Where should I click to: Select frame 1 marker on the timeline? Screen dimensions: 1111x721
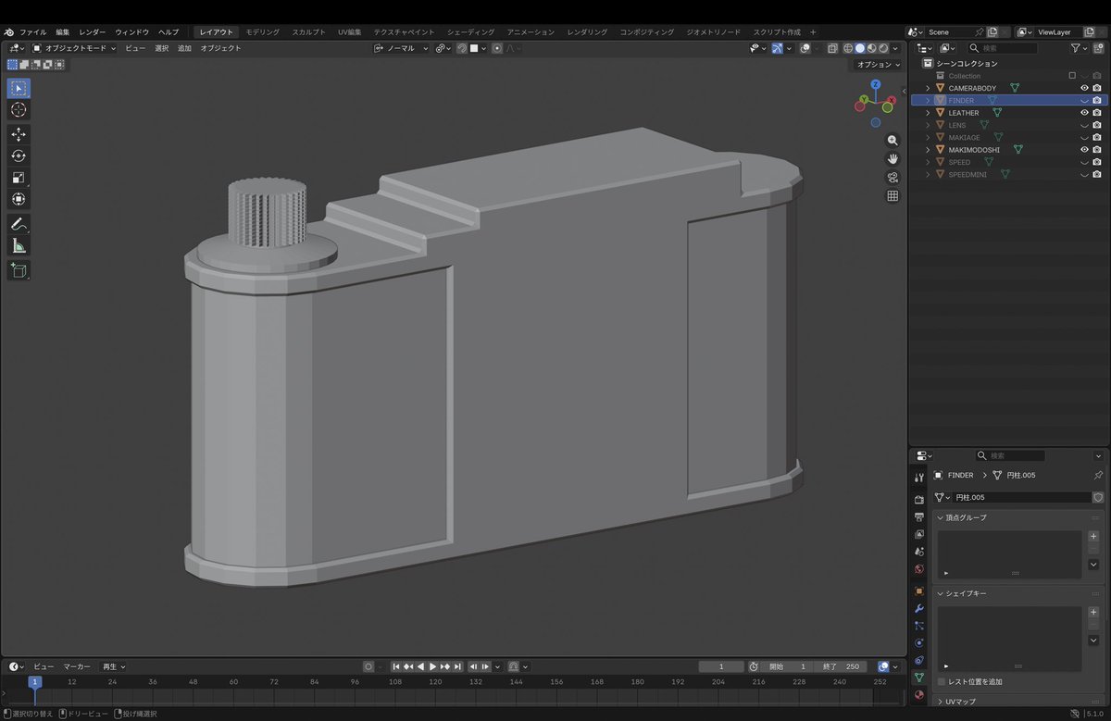tap(34, 681)
